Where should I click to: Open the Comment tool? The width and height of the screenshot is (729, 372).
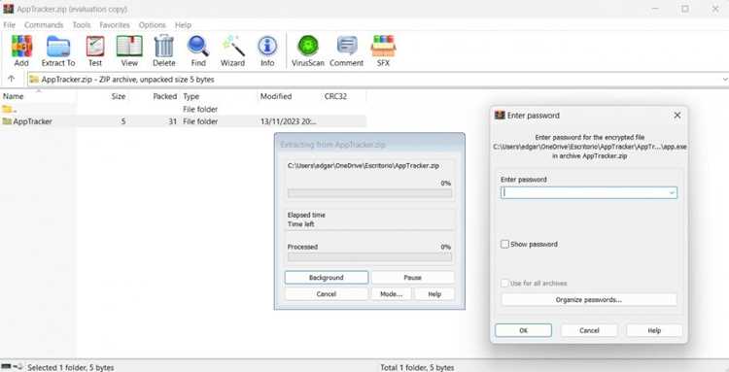[x=346, y=51]
